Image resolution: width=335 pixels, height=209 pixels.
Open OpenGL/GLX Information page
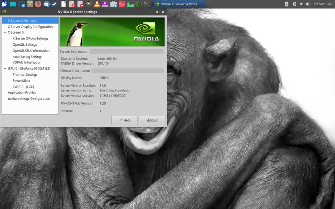point(31,51)
